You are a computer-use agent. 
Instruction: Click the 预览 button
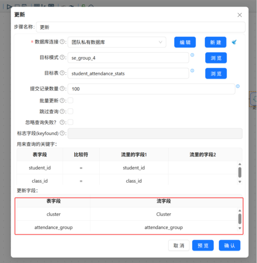click(x=203, y=245)
